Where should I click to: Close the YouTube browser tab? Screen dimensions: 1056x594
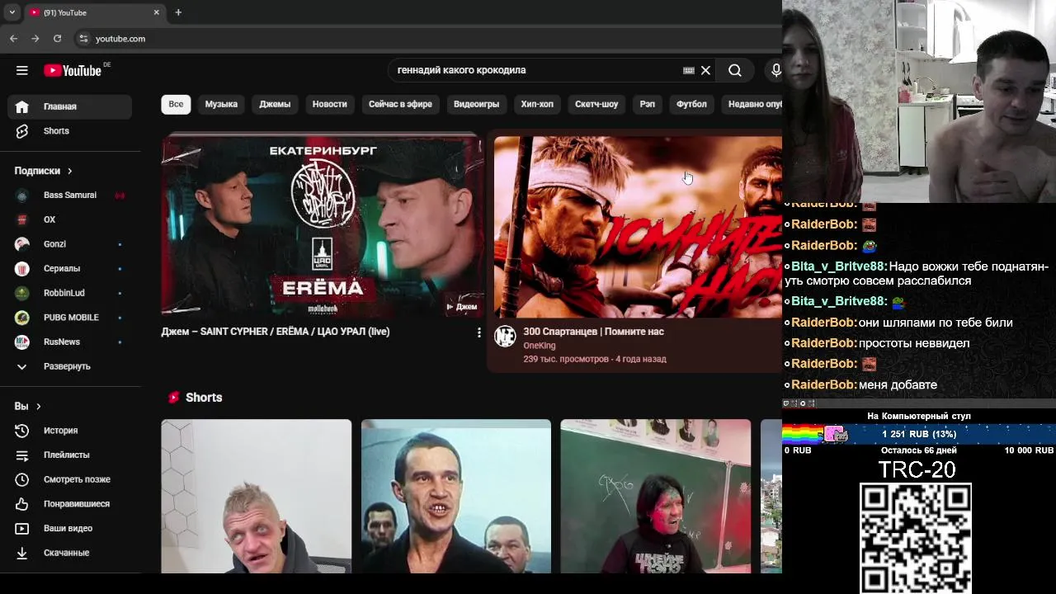pyautogui.click(x=157, y=12)
